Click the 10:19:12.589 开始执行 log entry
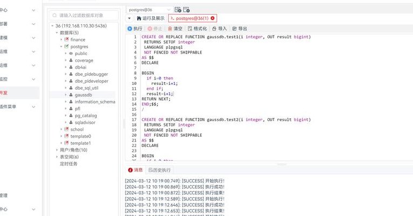 click(175, 199)
